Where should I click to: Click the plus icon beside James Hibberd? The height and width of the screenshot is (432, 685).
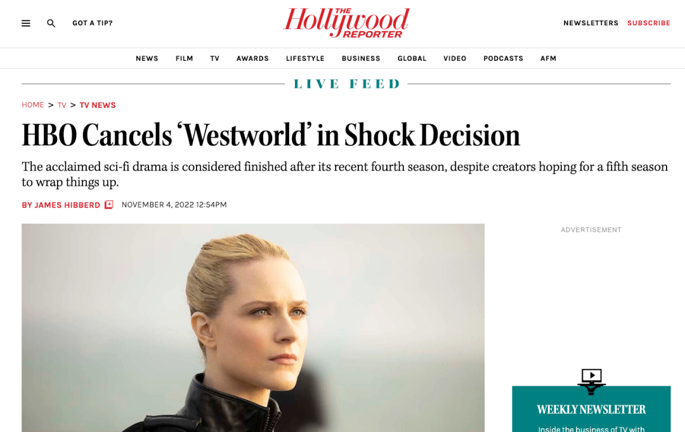(x=109, y=204)
